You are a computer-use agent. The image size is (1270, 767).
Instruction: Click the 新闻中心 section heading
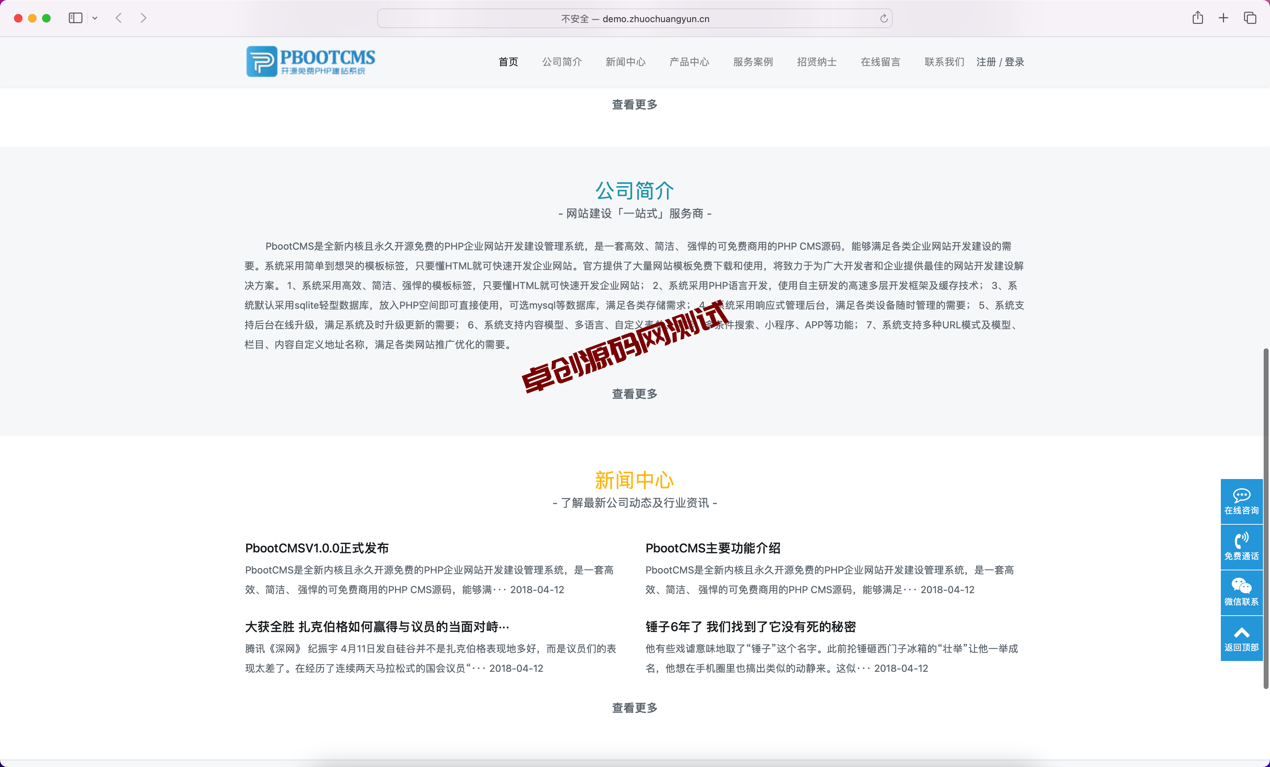click(635, 480)
